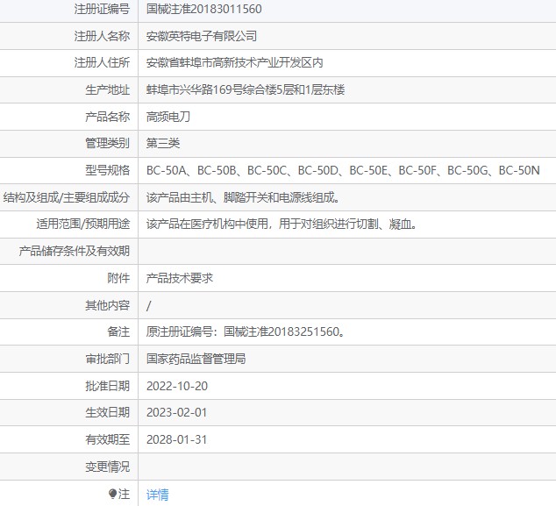Click the 其他内容 label
Image resolution: width=556 pixels, height=506 pixels.
point(108,305)
